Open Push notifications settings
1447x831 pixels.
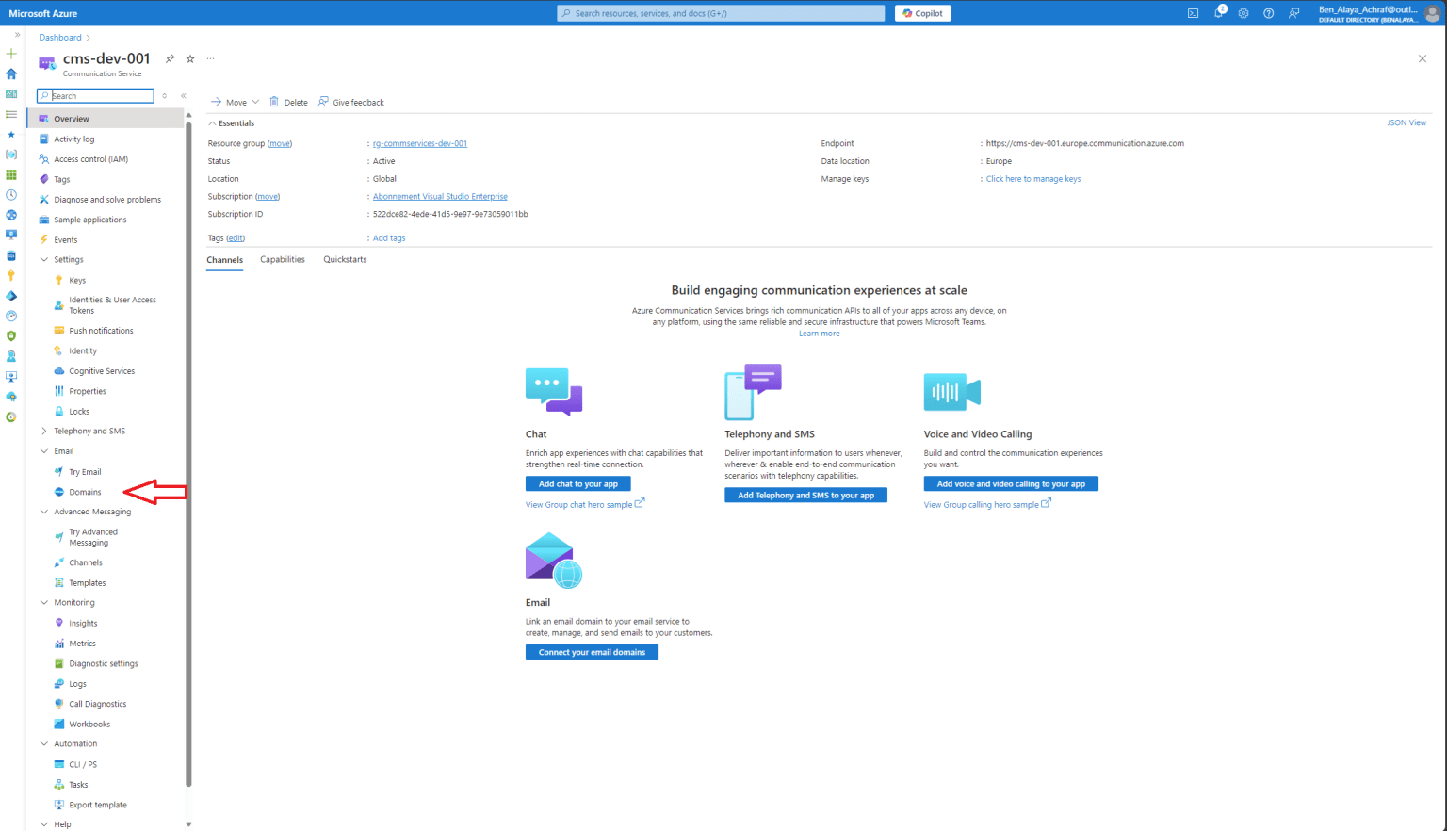[x=100, y=330]
